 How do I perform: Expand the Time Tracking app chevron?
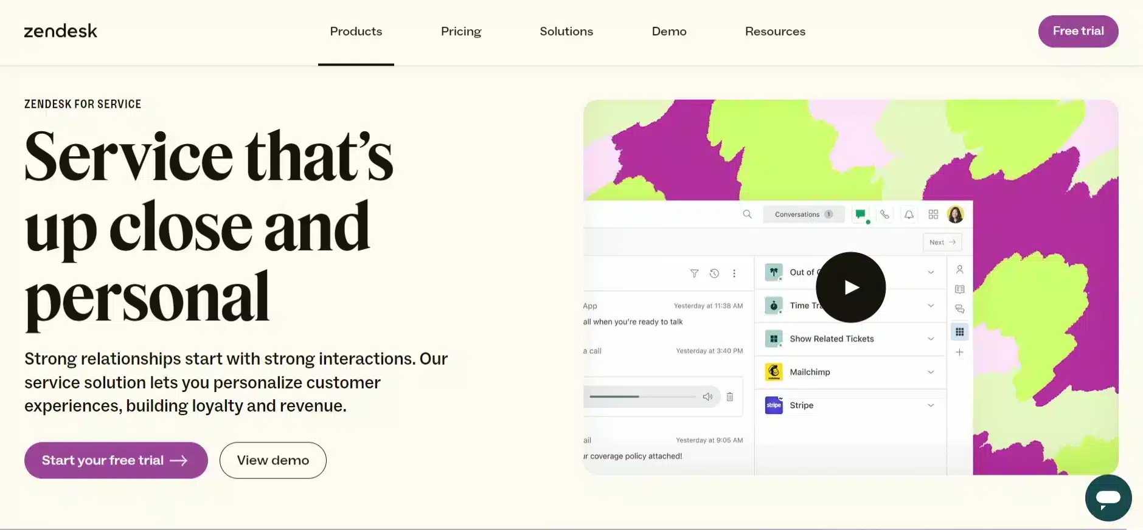pos(931,305)
